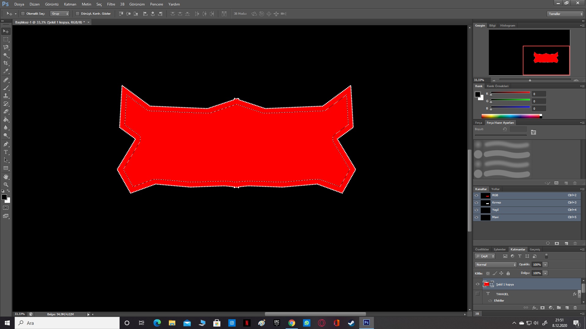Select the Eyedropper tool

pyautogui.click(x=6, y=71)
